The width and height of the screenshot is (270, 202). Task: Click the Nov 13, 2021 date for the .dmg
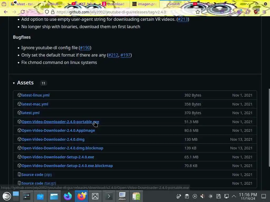pyautogui.click(x=241, y=139)
